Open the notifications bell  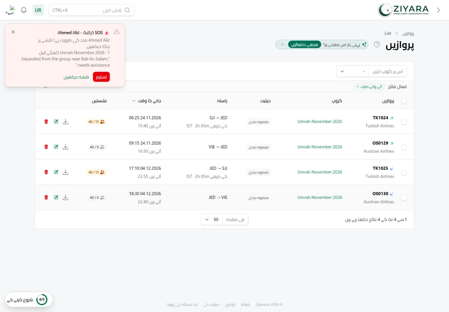click(24, 10)
